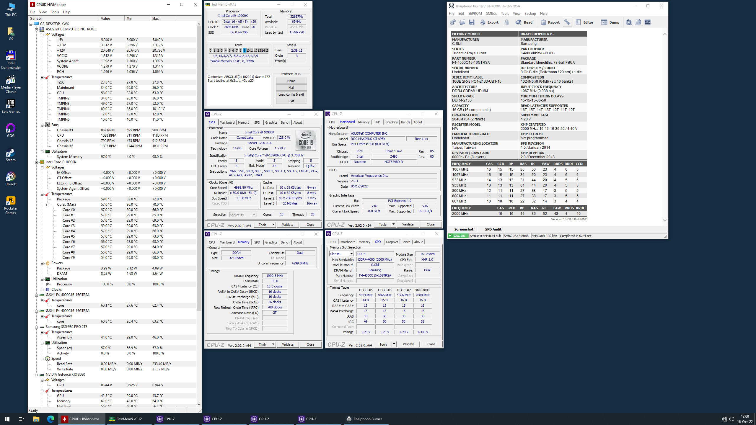Click the padlock icon in Thaiphoon Burner
This screenshot has width=756, height=425.
pos(507,22)
